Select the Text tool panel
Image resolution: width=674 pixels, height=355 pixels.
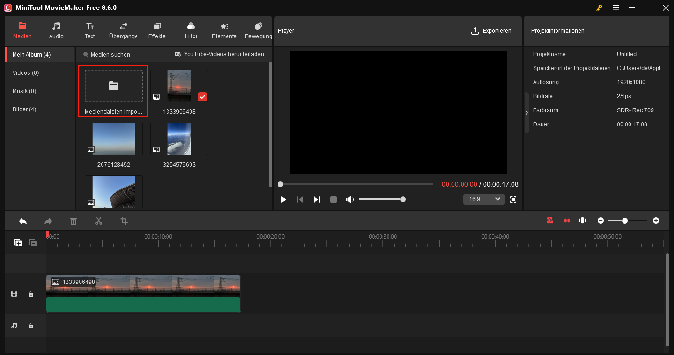point(89,31)
